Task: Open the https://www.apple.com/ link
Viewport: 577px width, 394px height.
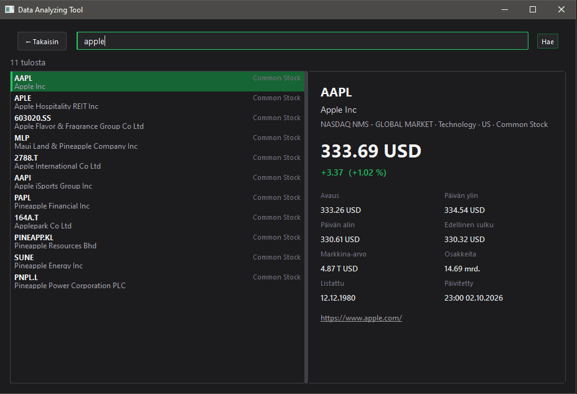Action: (361, 318)
